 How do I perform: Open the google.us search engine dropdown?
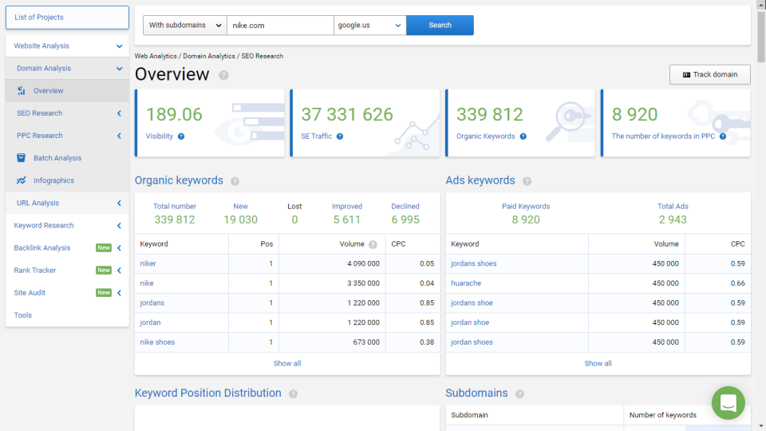tap(369, 26)
